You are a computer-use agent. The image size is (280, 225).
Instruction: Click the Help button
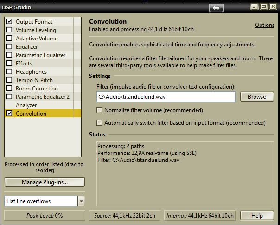(257, 216)
